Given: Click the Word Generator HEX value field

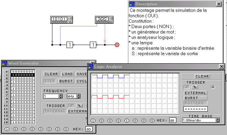Looking at the screenshot, I should pyautogui.click(x=89, y=129).
